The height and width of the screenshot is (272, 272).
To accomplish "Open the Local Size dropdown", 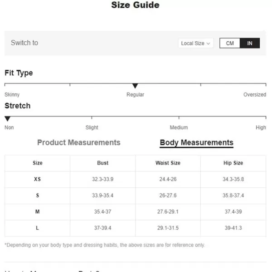I will (x=196, y=43).
